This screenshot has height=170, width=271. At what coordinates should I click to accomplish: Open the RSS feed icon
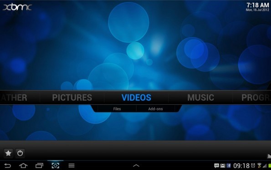click(x=269, y=156)
